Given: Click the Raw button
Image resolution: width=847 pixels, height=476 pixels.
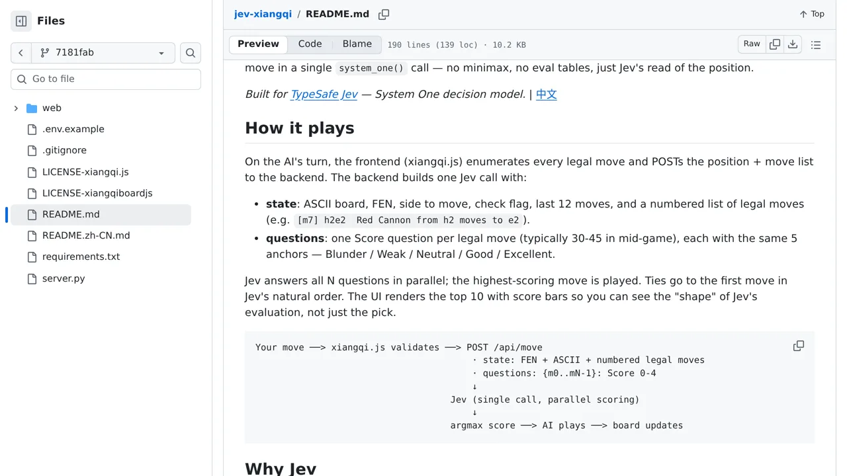Looking at the screenshot, I should 752,44.
